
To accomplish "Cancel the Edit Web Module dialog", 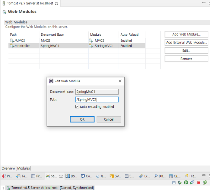I will click(x=109, y=119).
